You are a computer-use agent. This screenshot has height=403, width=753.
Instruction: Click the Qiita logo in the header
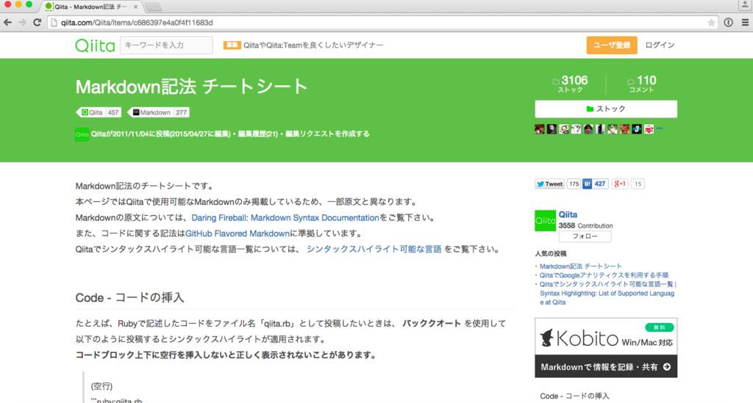(95, 45)
